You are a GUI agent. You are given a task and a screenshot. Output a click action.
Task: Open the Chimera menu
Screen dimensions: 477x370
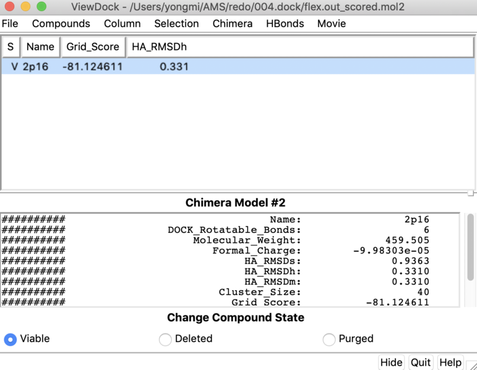click(233, 23)
